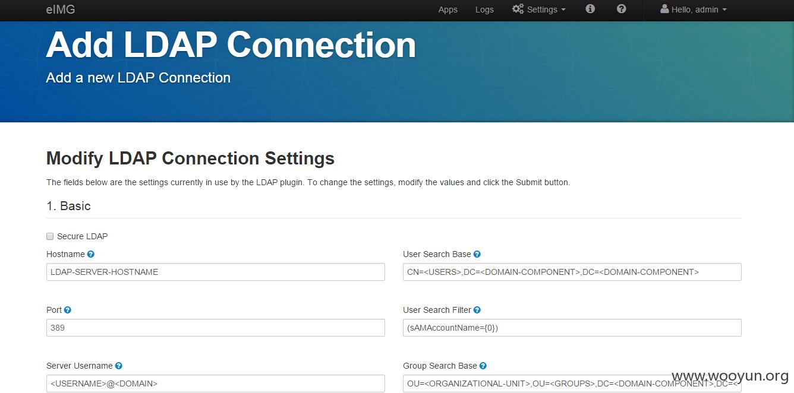794x393 pixels.
Task: Click the help icon beside Hostname label
Action: click(x=91, y=254)
